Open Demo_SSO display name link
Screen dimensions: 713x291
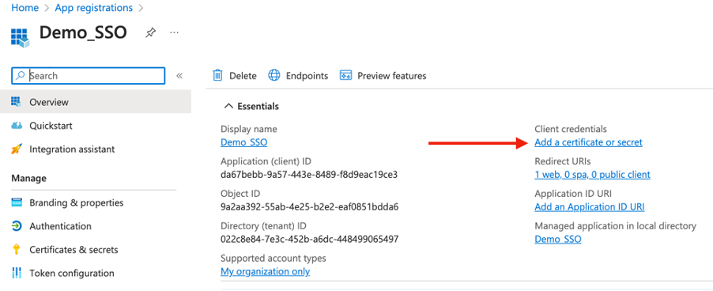243,142
